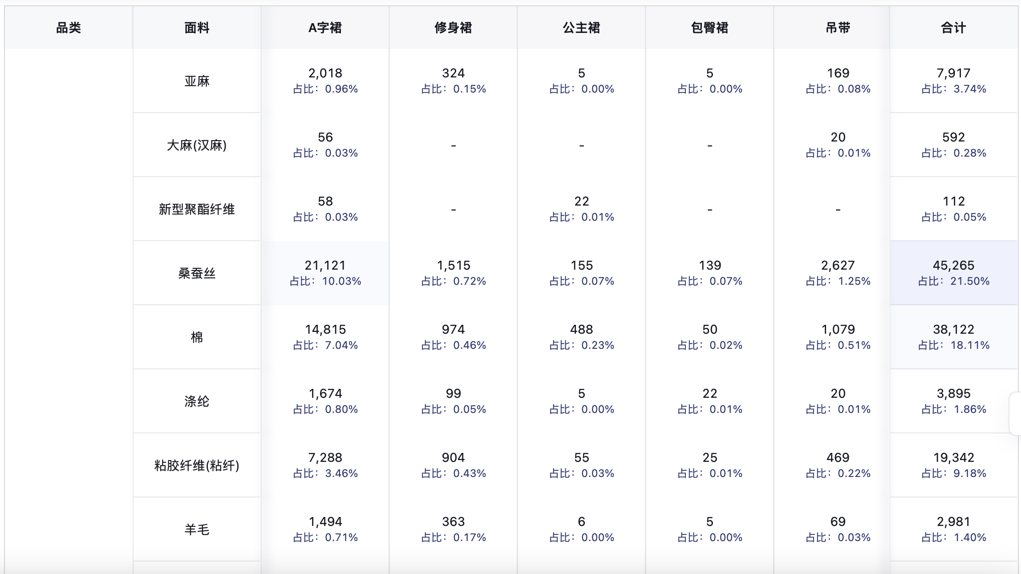This screenshot has width=1021, height=574.
Task: Click the 桑蚕丝 fabric row label
Action: [197, 273]
